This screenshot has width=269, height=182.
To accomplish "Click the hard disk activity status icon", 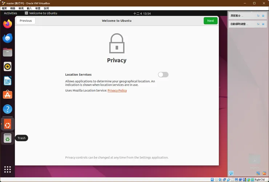I will click(x=212, y=179).
